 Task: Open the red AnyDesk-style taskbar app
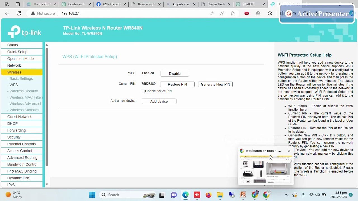(x=197, y=195)
